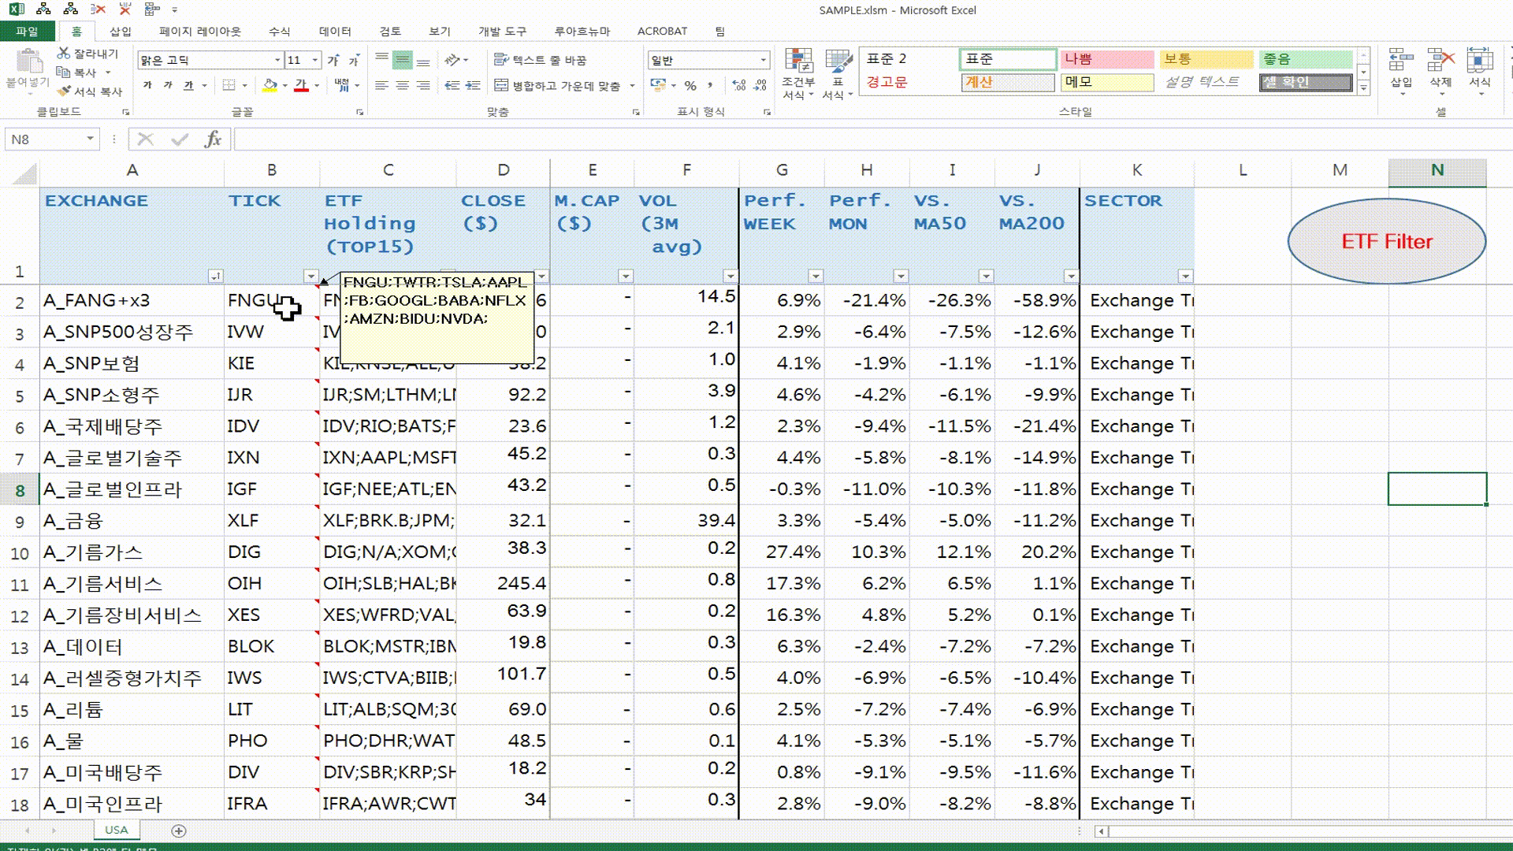Apply percent style format
The width and height of the screenshot is (1513, 851).
coord(690,85)
